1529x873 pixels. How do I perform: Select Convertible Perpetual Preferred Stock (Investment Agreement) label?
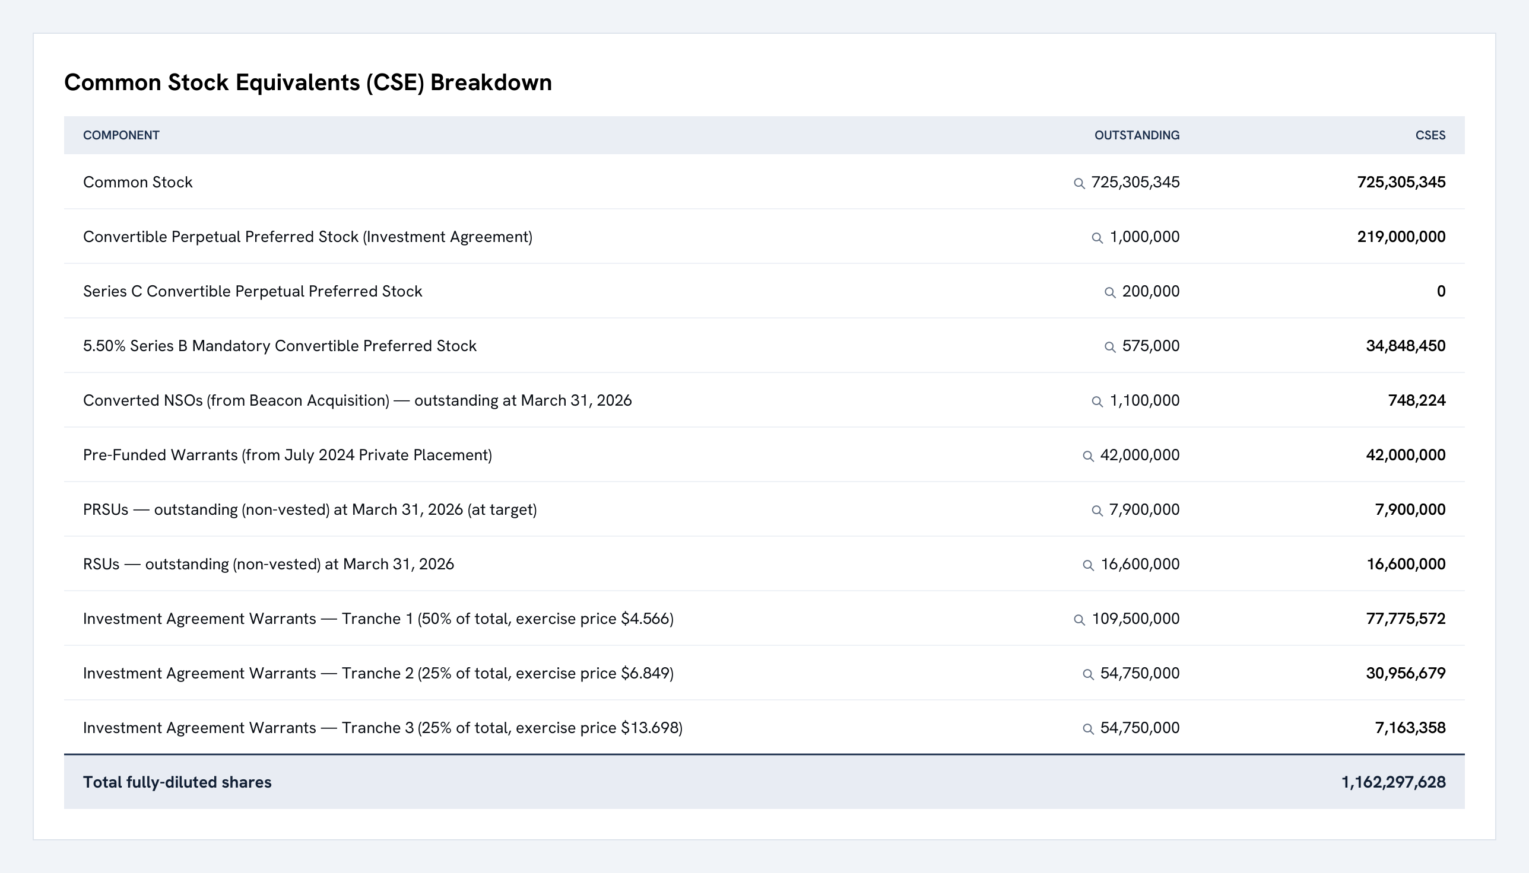tap(307, 237)
